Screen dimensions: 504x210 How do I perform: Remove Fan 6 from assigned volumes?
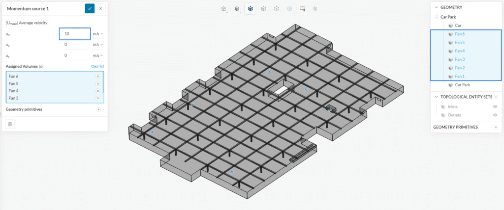(x=97, y=77)
